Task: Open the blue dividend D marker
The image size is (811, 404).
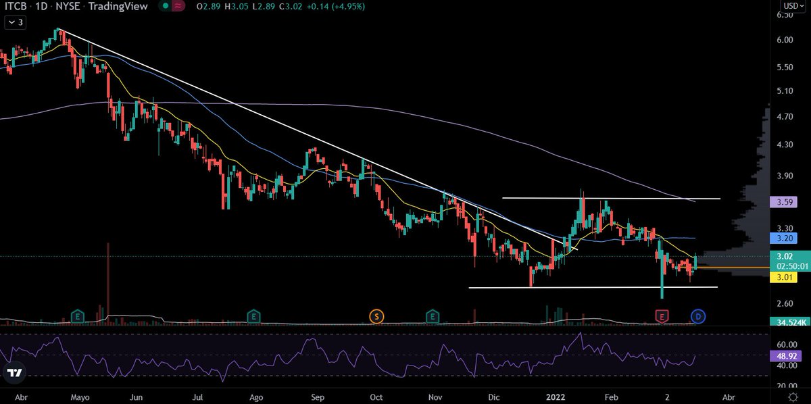Action: coord(697,315)
